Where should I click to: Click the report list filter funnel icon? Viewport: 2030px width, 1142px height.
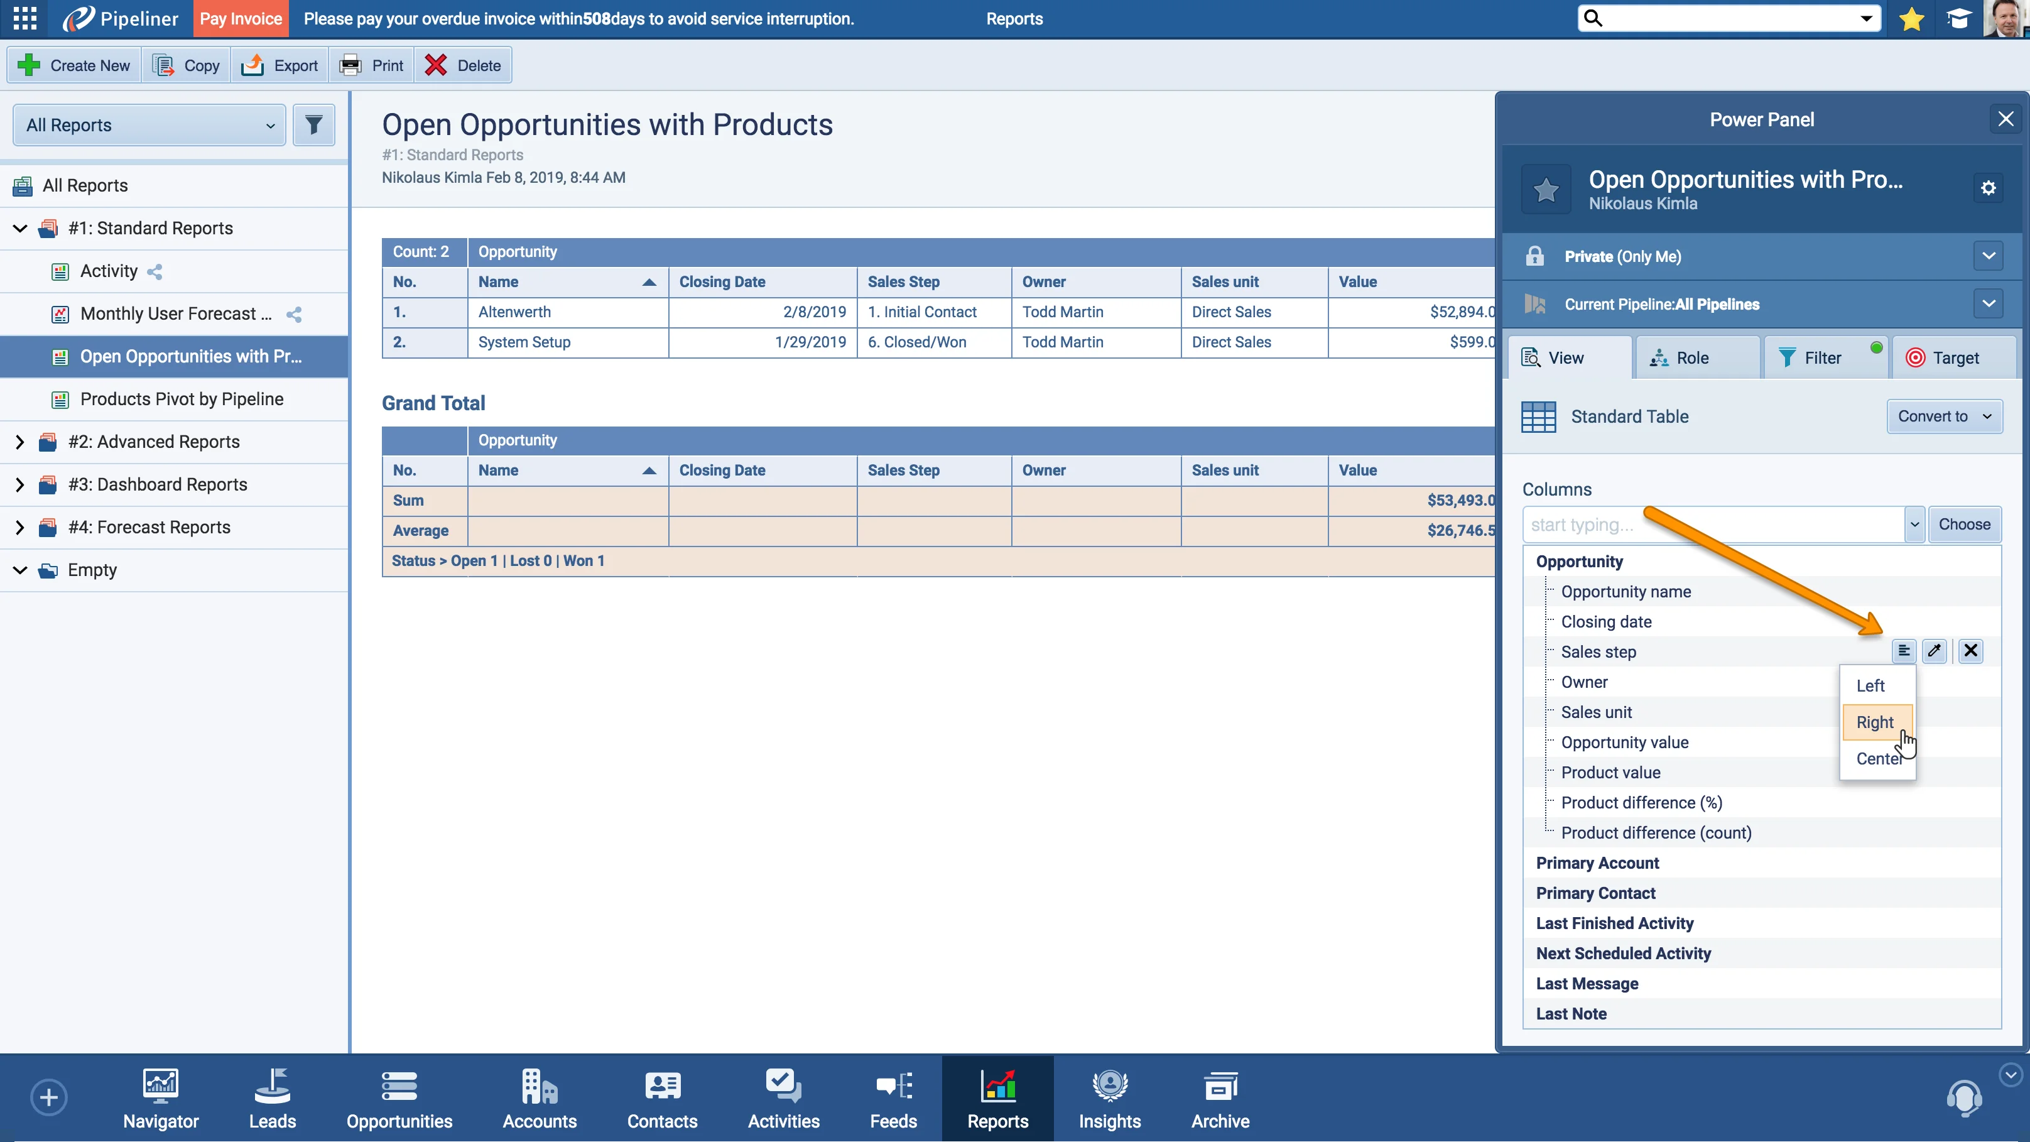(313, 124)
